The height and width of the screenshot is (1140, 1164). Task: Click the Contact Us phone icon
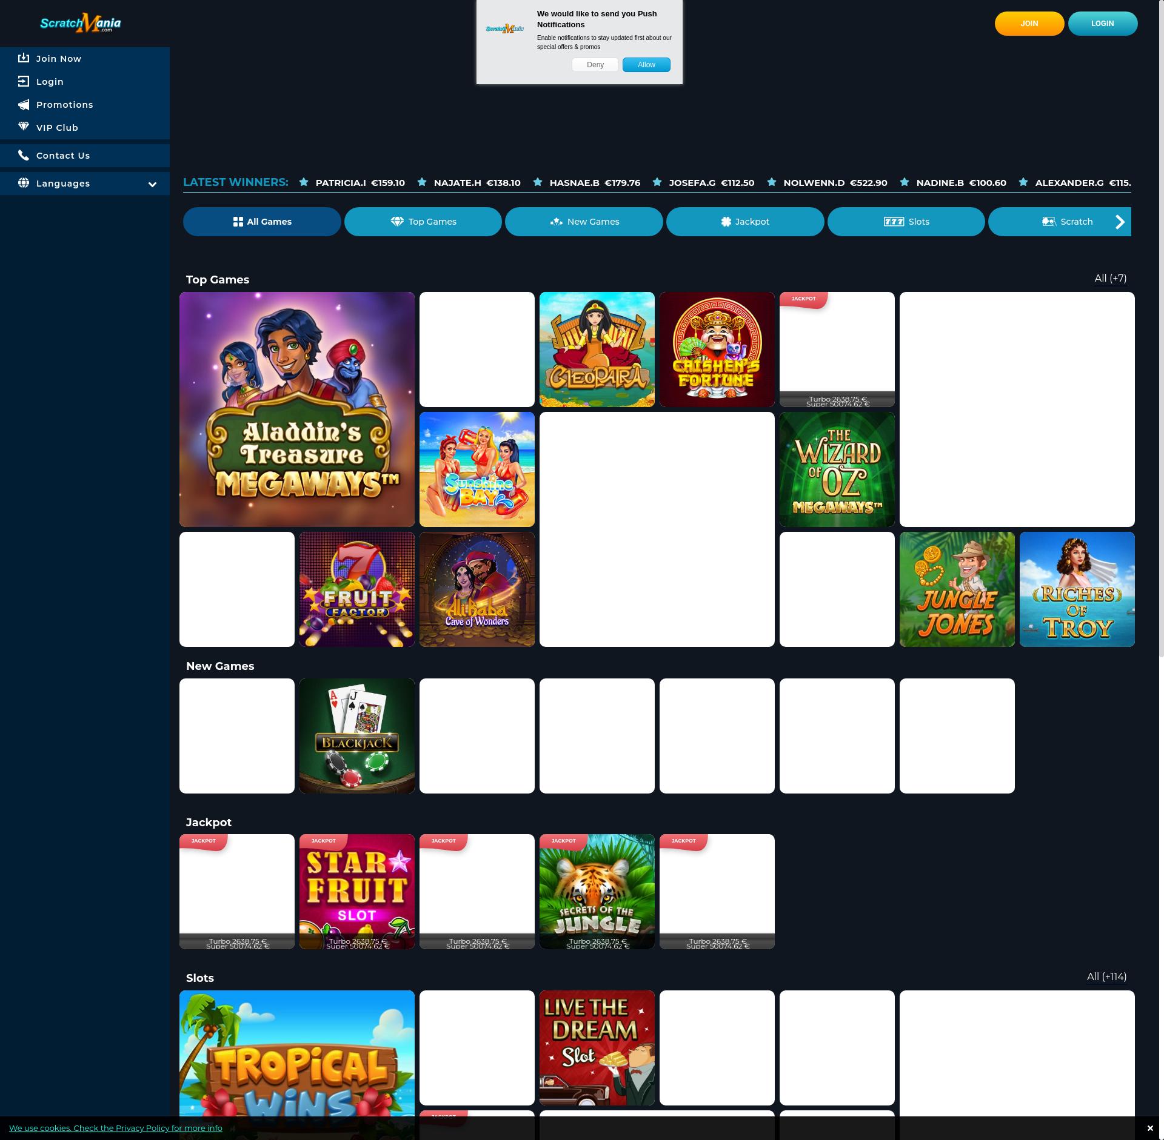24,155
